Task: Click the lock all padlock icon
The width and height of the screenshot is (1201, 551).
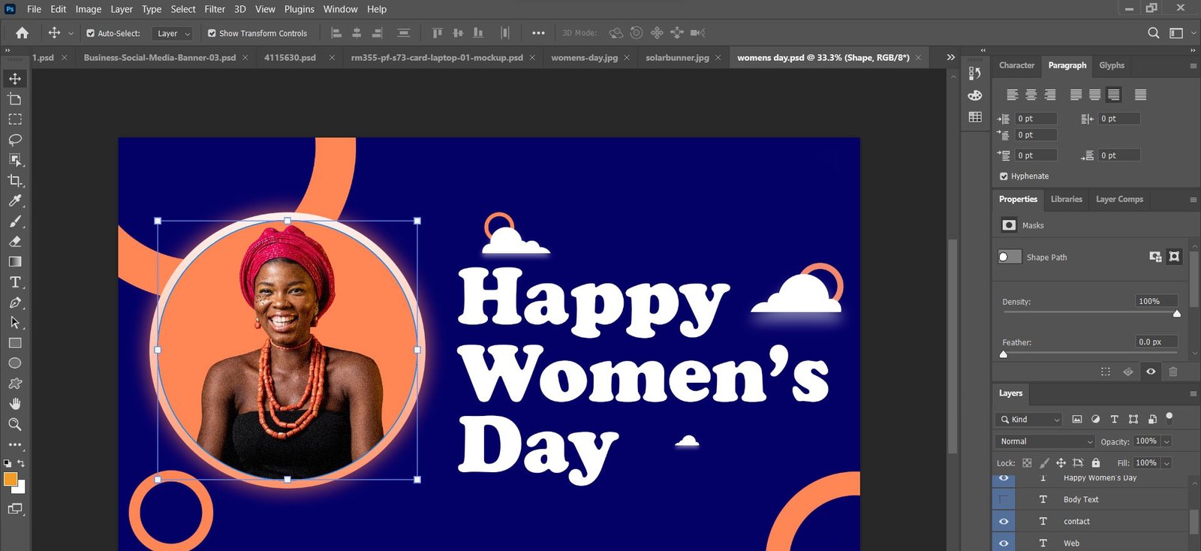Action: (x=1096, y=463)
